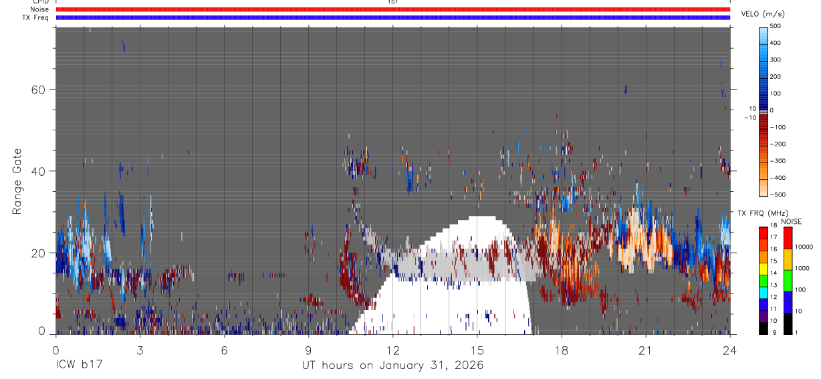Viewport: 821px width, 379px height.
Task: Click the CPID value "151" at top
Action: point(393,2)
